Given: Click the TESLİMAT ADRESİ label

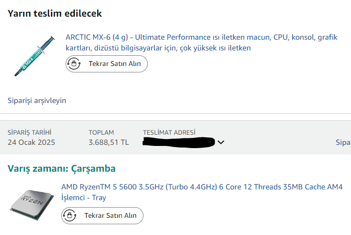Looking at the screenshot, I should pos(169,133).
